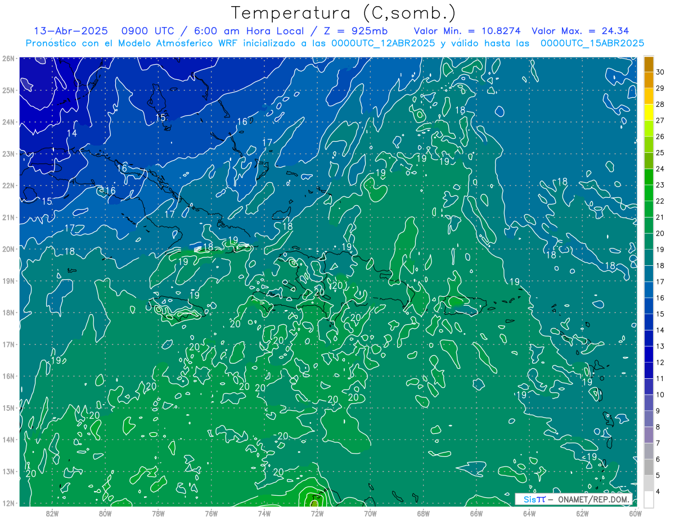Click the yellow legend band between 27 and 28
Image resolution: width=675 pixels, height=521 pixels.
649,112
